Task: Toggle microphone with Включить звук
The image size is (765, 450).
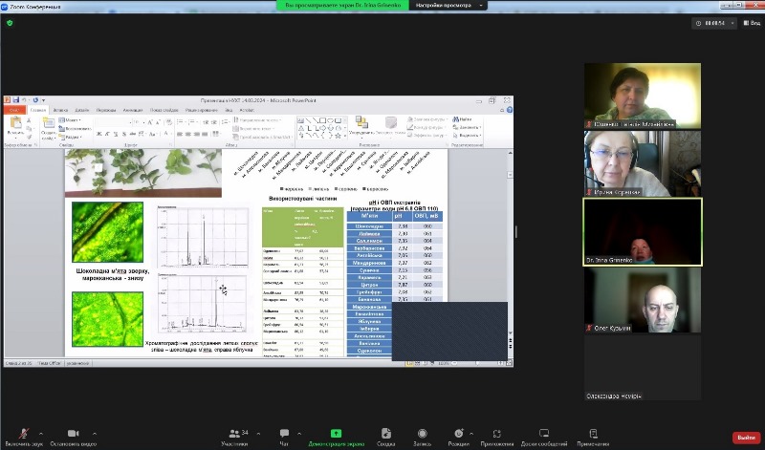Action: (x=23, y=433)
